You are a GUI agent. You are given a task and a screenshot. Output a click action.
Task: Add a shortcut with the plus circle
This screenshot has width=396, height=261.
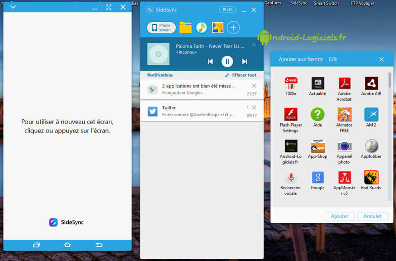tap(233, 28)
